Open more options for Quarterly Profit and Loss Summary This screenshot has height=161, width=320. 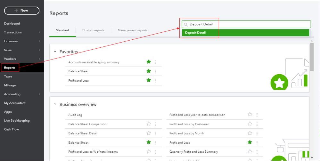pyautogui.click(x=257, y=152)
